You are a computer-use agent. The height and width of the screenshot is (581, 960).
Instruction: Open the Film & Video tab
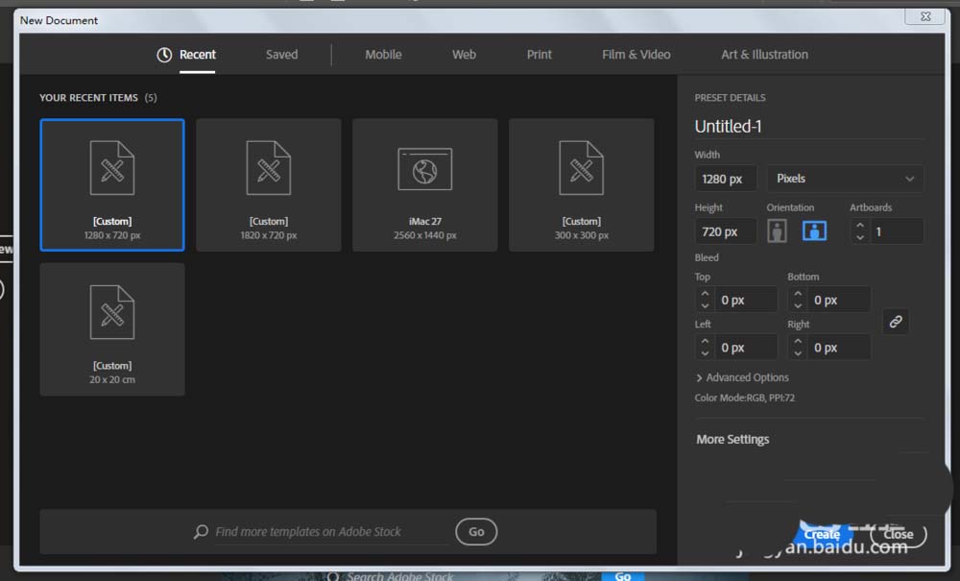[x=636, y=55]
